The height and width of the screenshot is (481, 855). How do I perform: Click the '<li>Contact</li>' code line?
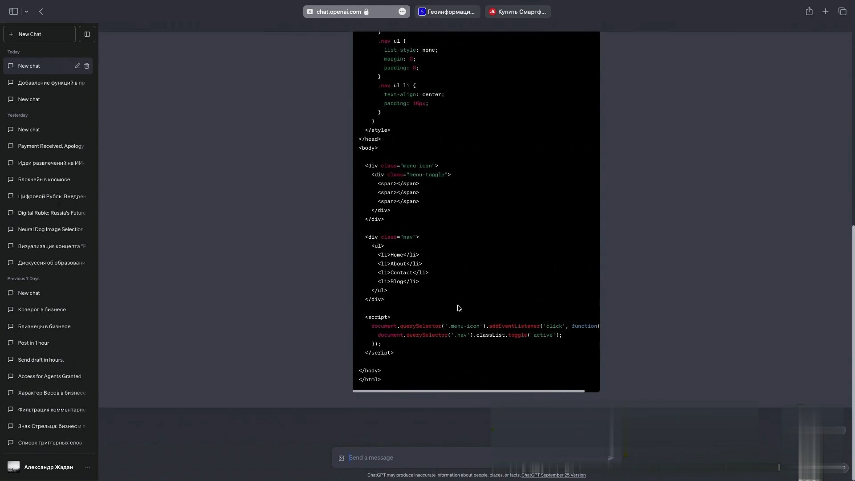coord(403,273)
